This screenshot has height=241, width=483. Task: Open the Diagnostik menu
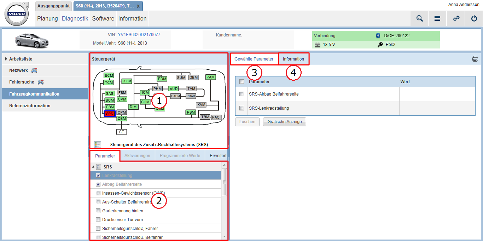75,19
